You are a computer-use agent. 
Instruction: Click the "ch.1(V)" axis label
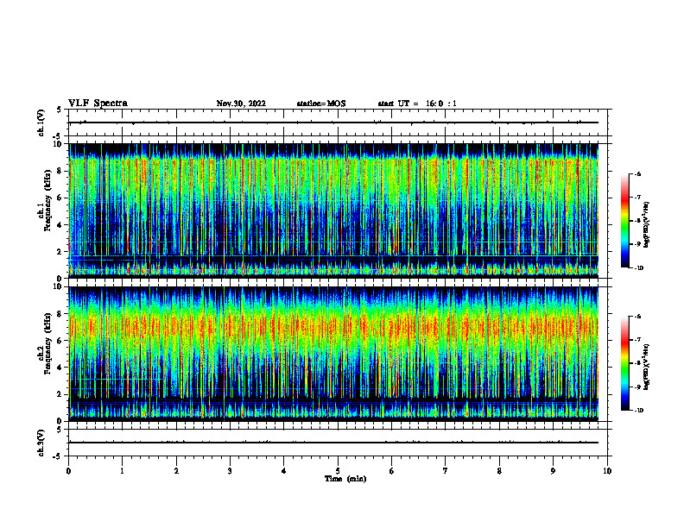[x=41, y=123]
